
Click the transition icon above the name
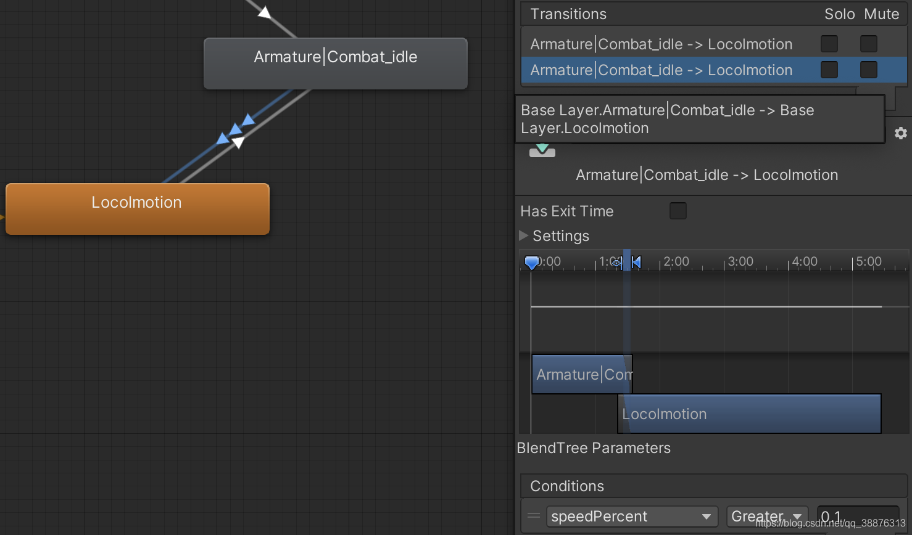(x=542, y=150)
